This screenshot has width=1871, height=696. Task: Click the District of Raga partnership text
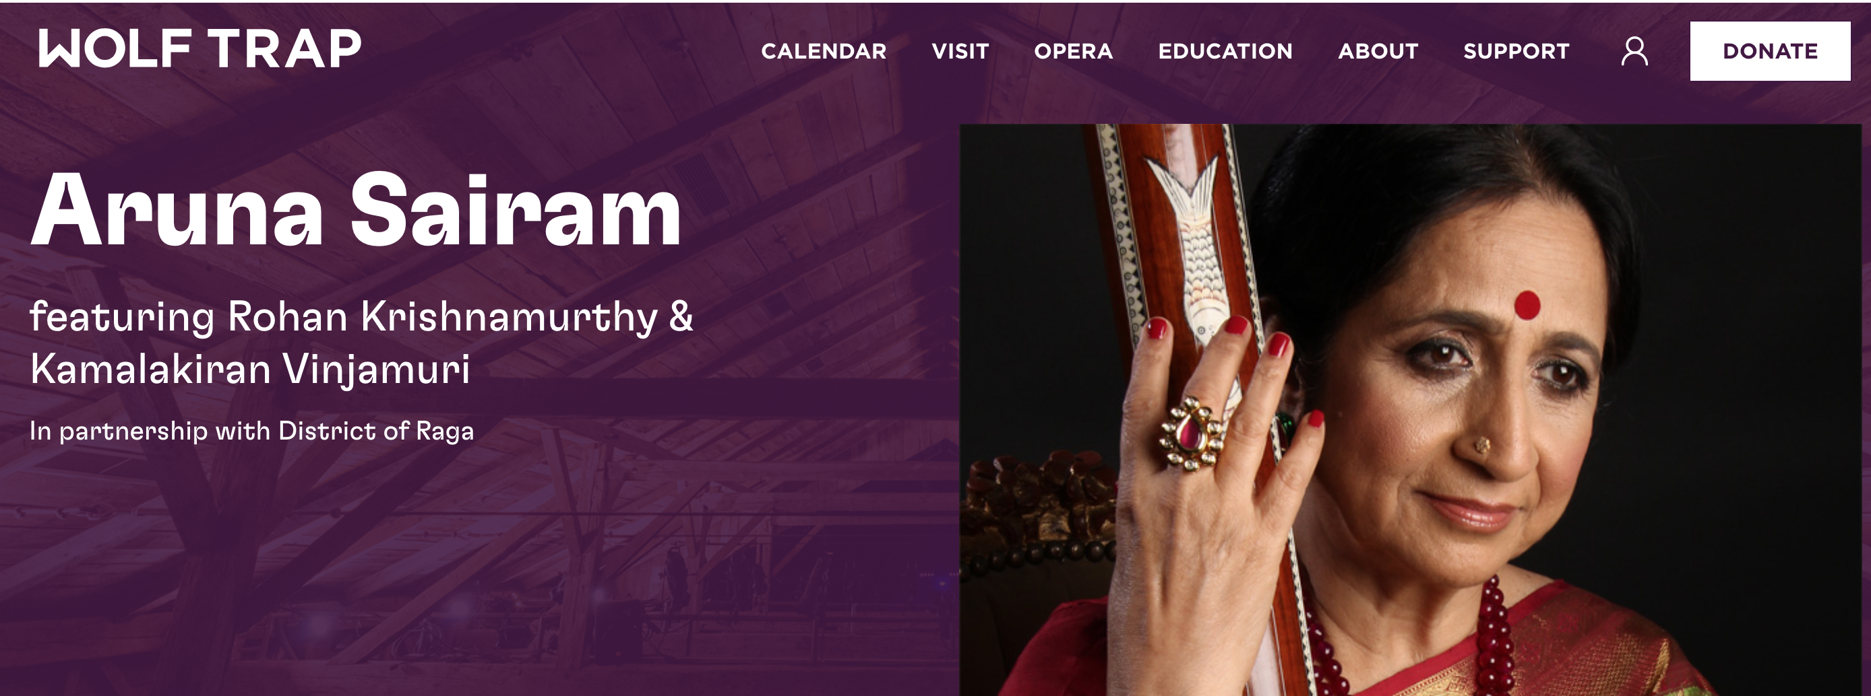tap(375, 431)
